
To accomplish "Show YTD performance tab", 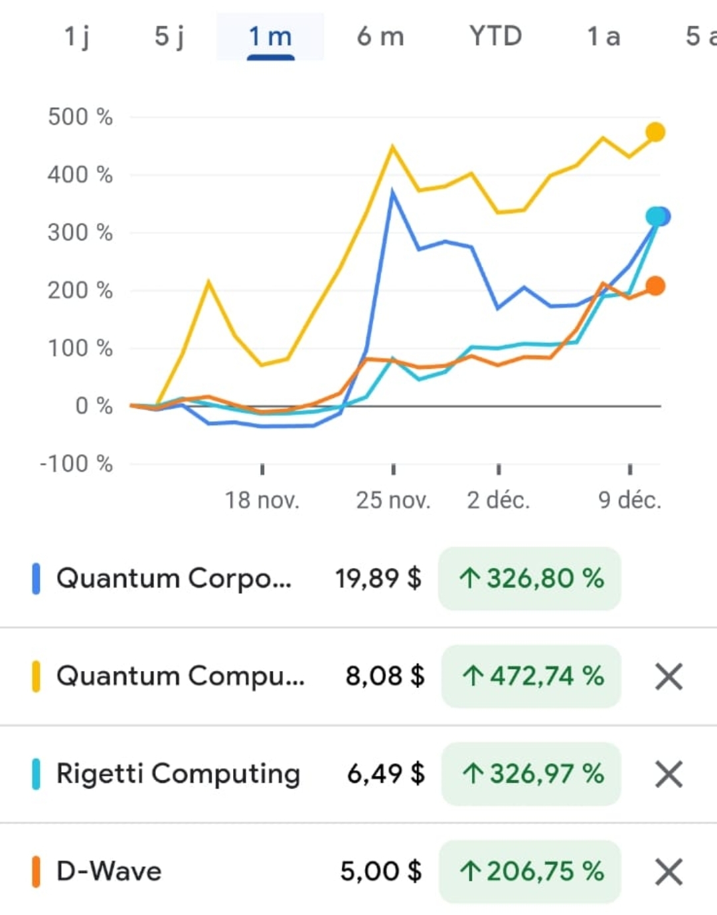I will click(495, 37).
